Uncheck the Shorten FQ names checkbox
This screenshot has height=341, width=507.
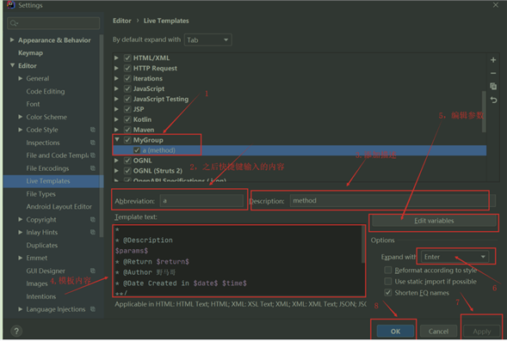[x=387, y=293]
